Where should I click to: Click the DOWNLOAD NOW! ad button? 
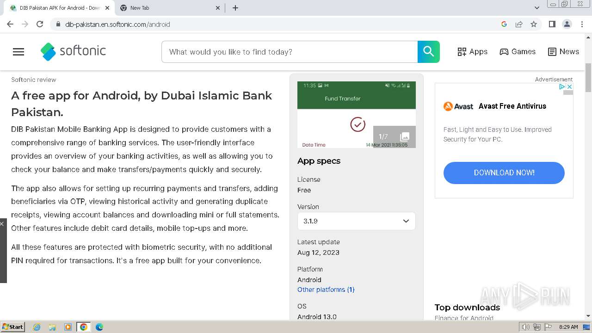click(x=504, y=173)
